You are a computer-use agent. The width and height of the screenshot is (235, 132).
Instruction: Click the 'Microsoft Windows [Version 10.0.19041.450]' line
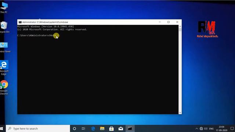(x=46, y=26)
